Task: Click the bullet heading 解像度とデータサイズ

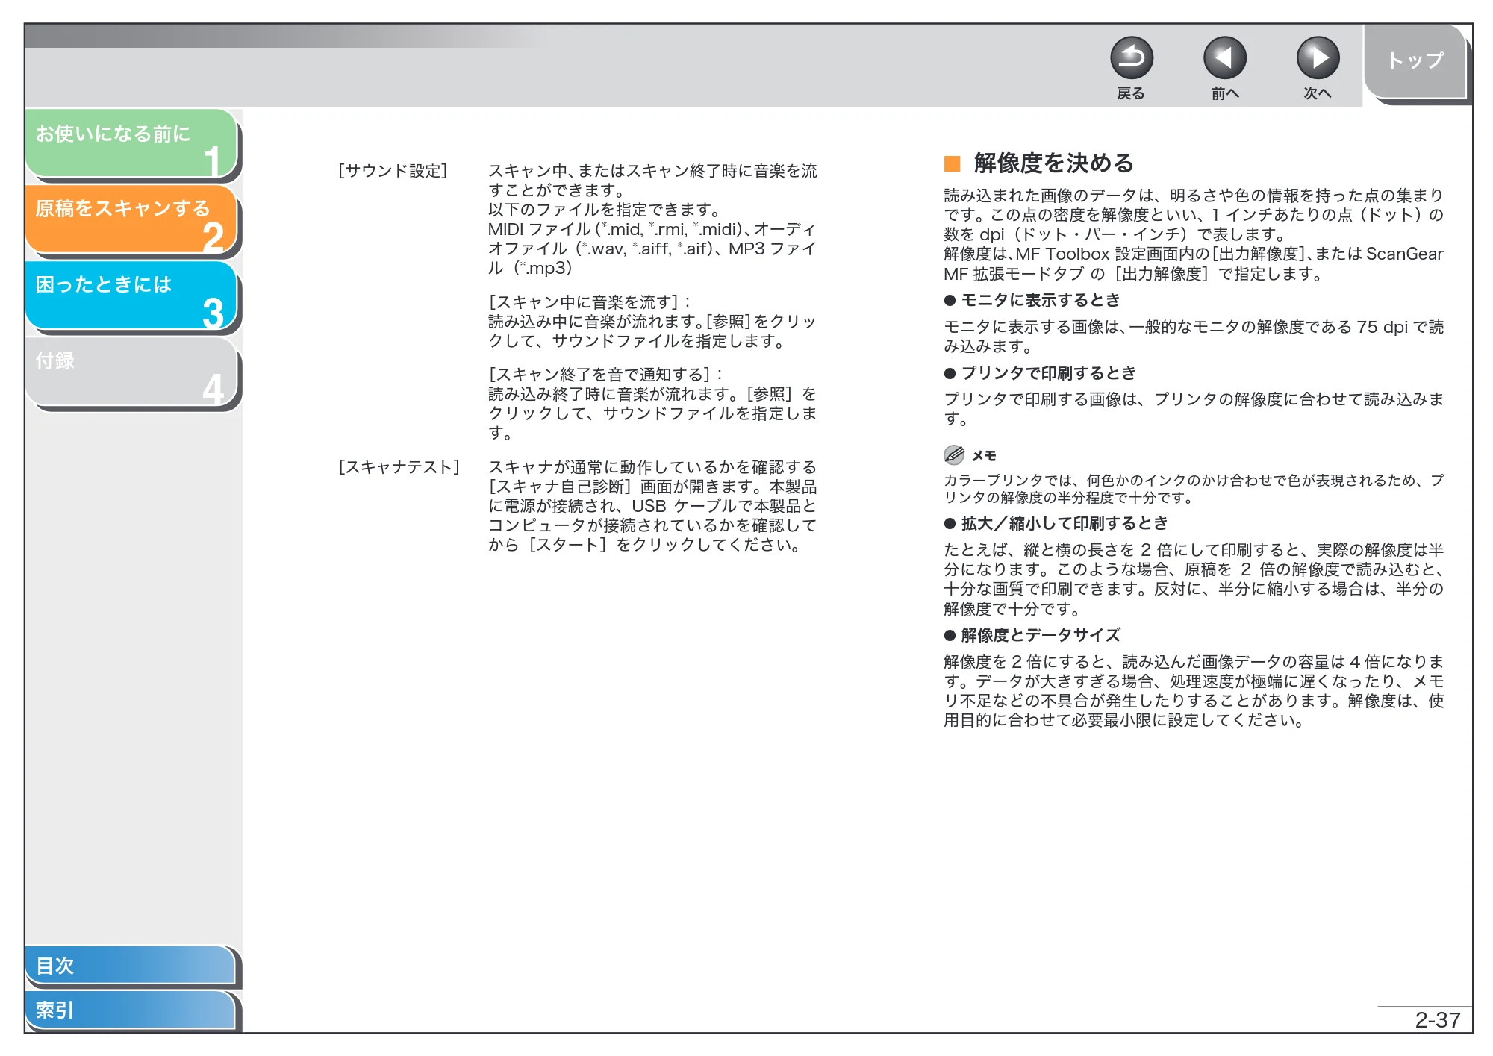Action: click(x=1040, y=635)
